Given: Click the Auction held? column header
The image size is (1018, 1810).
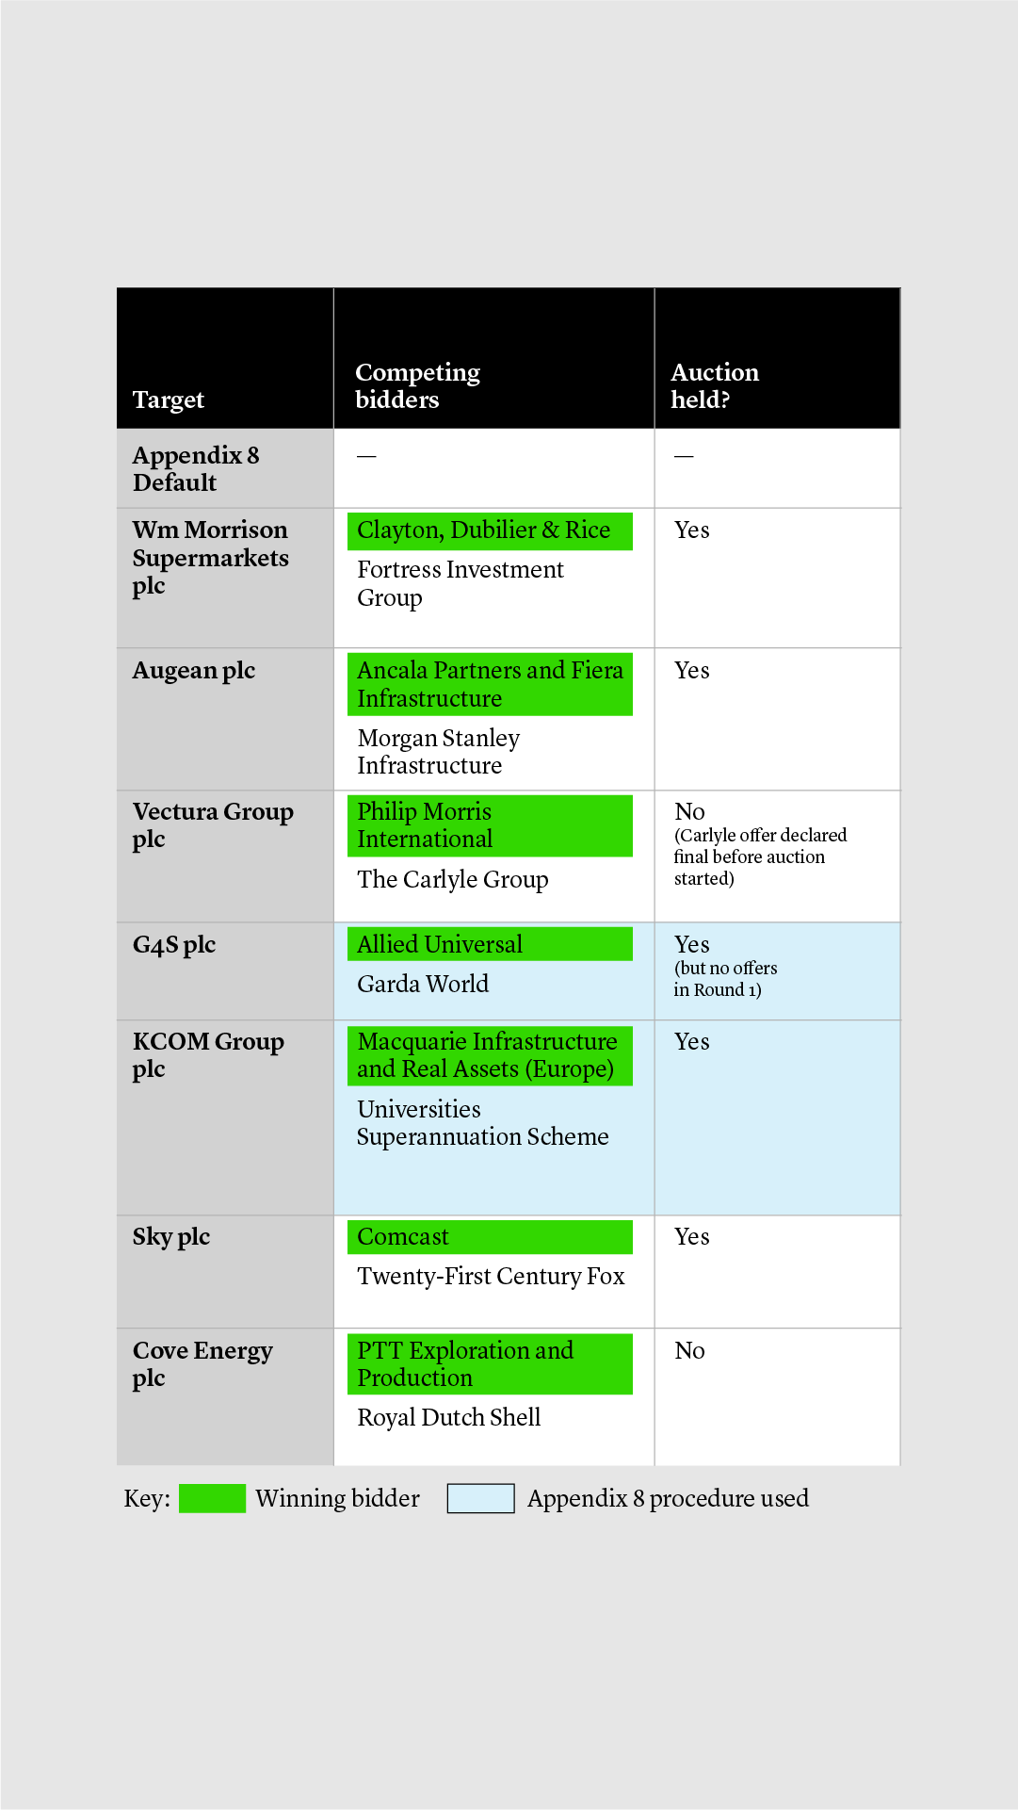Looking at the screenshot, I should point(714,385).
